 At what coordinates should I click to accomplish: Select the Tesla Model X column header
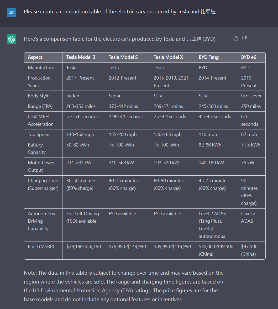pyautogui.click(x=172, y=57)
